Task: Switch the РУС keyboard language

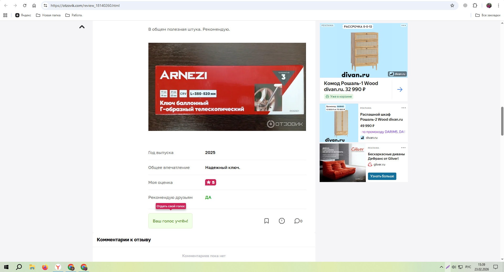Action: tap(468, 267)
